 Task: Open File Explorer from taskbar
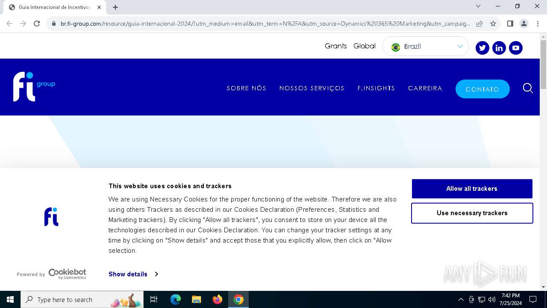click(x=196, y=299)
